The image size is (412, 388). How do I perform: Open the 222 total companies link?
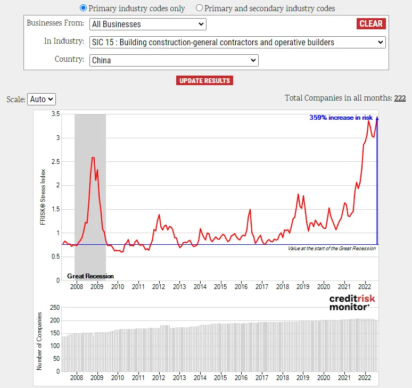coord(400,98)
